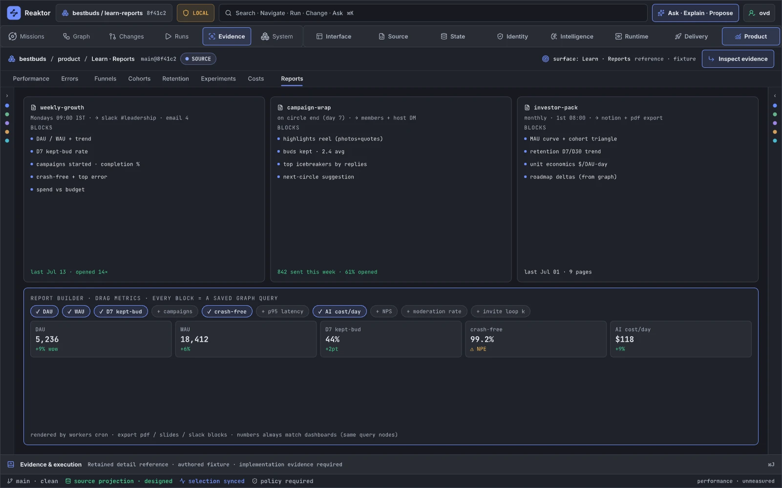Screen dimensions: 782x488
Task: Open the Product section button
Action: click(750, 37)
